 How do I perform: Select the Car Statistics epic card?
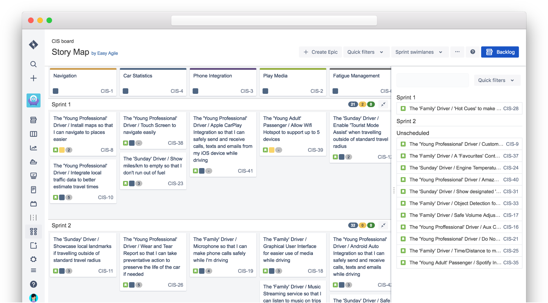pyautogui.click(x=153, y=82)
